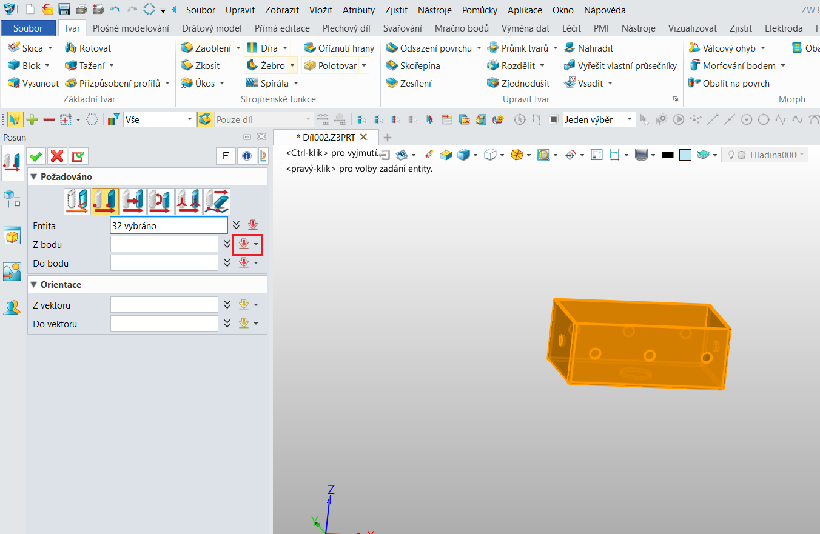The image size is (820, 534).
Task: Open the filter icon beside Vše dropdown
Action: pyautogui.click(x=113, y=120)
